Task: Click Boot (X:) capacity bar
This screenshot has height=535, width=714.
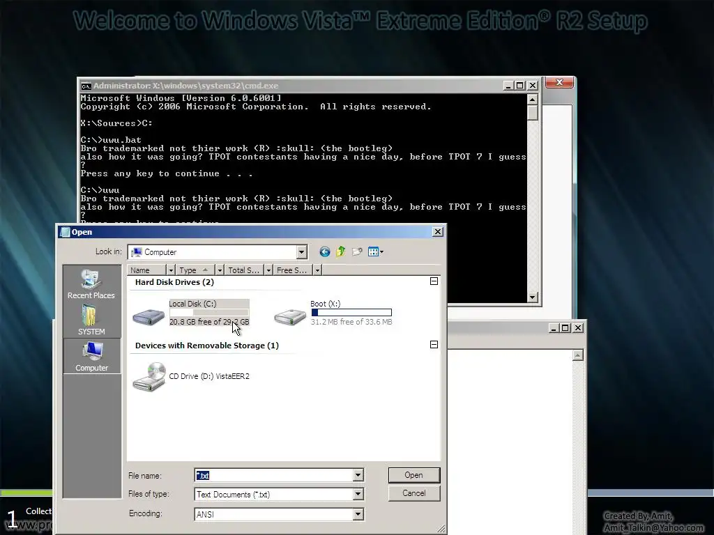Action: pyautogui.click(x=351, y=313)
